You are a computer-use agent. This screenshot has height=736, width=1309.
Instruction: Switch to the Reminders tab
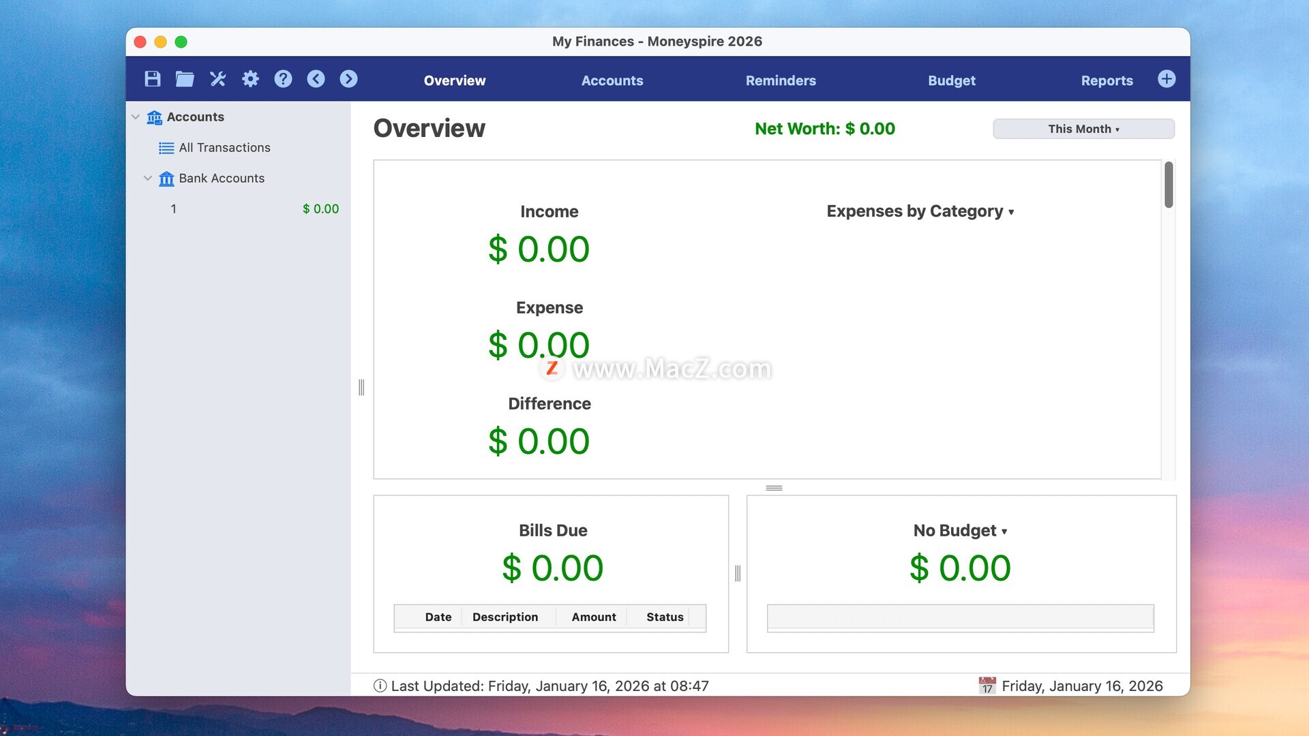point(780,80)
